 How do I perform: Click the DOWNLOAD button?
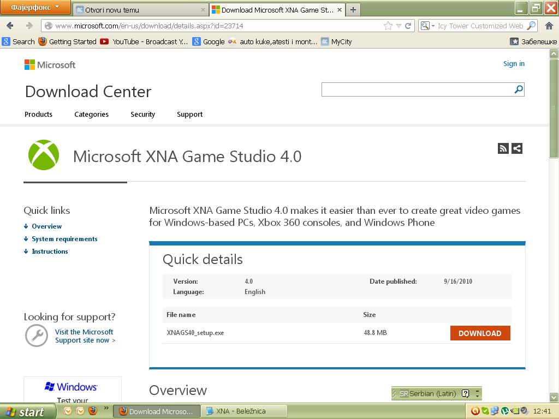pyautogui.click(x=480, y=333)
